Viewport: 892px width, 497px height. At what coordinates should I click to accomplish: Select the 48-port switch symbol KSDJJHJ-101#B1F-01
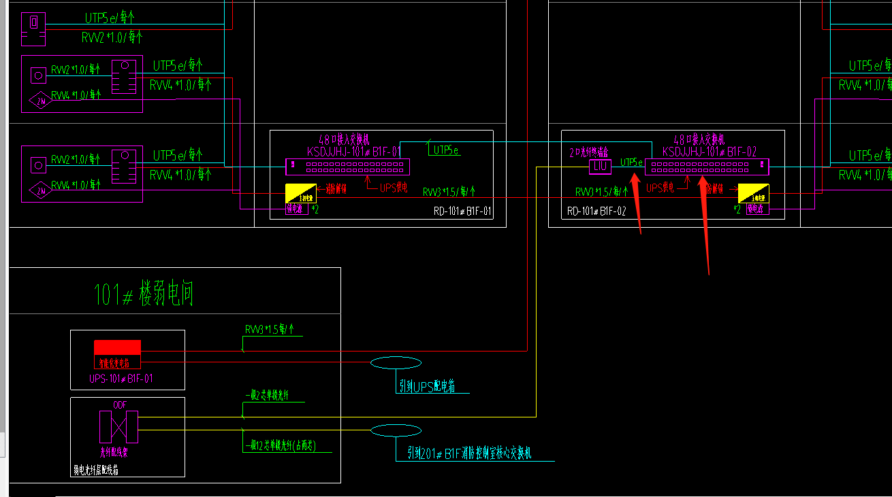click(x=347, y=167)
